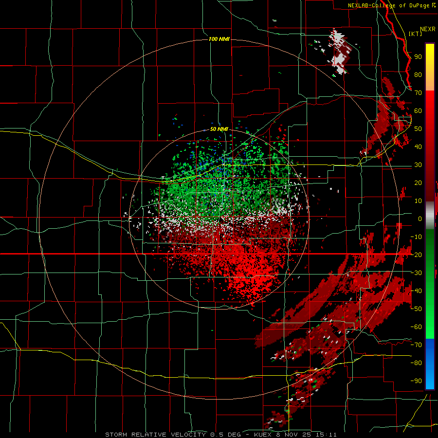Click the -60 value on the velocity scale
Image resolution: width=438 pixels, height=438 pixels.
[416, 327]
